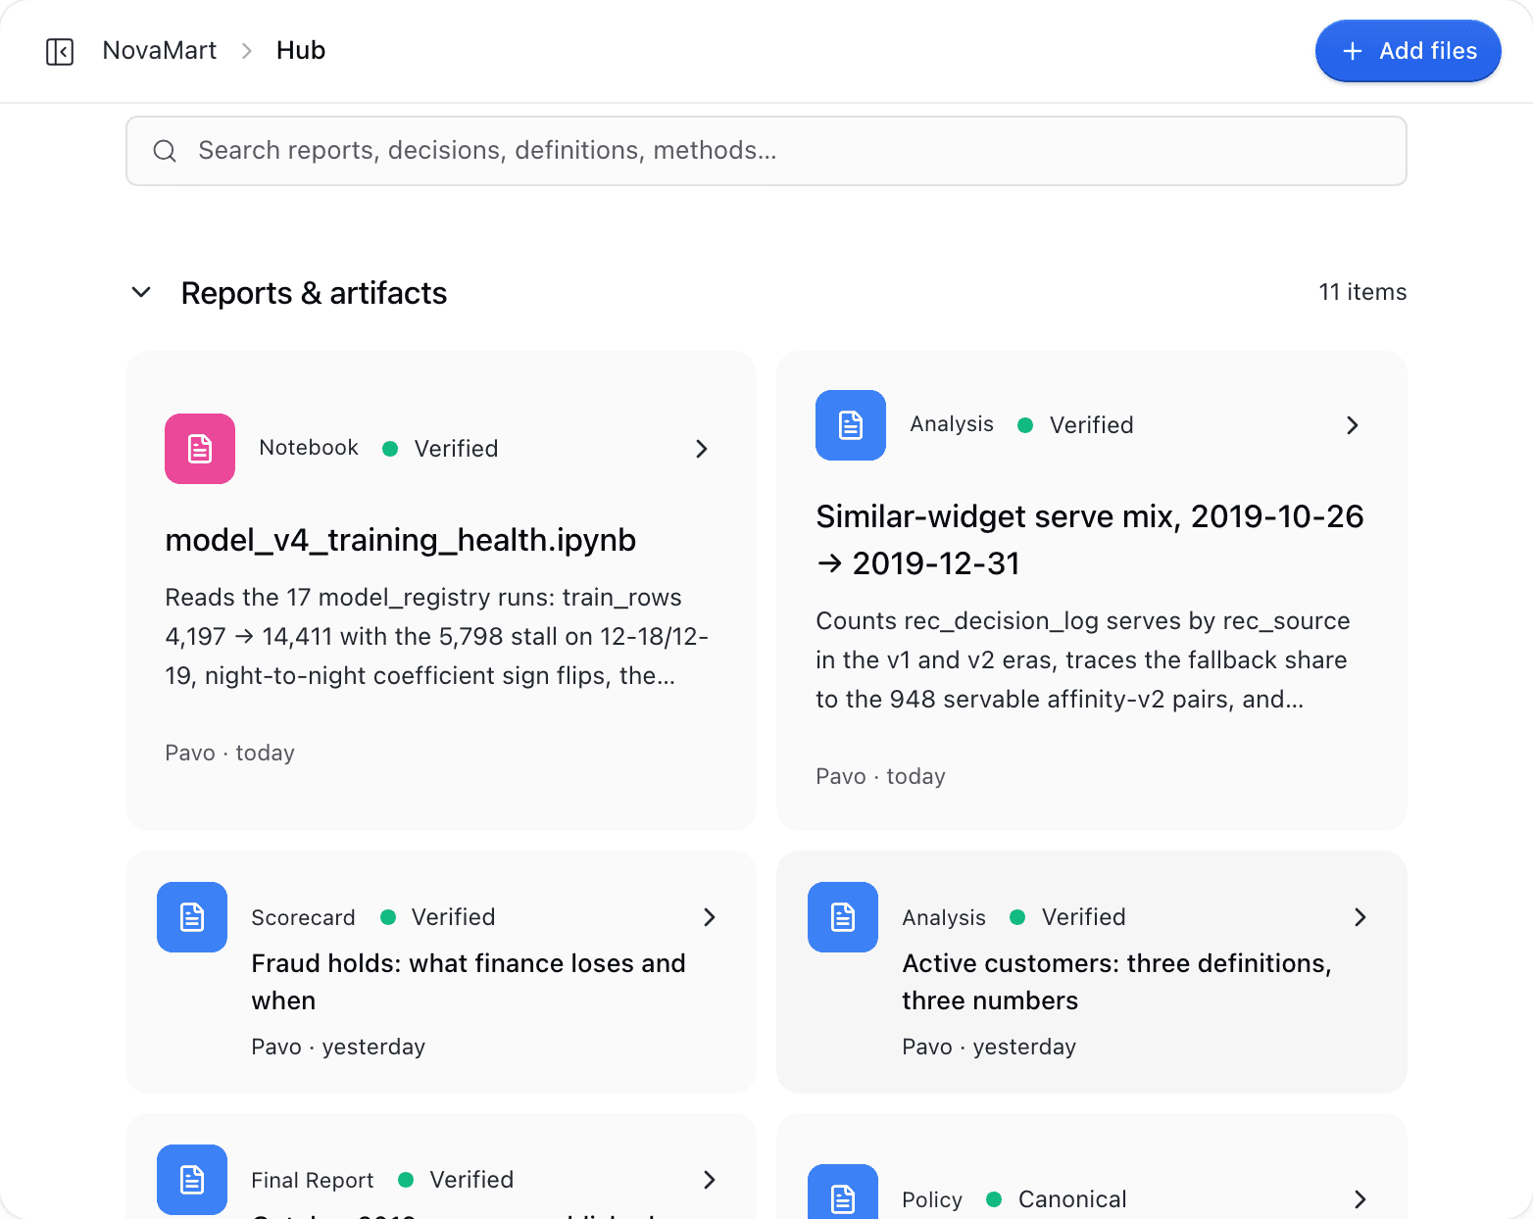Screen dimensions: 1533x1219
Task: Click the Reports & artifacts heading
Action: [x=314, y=293]
